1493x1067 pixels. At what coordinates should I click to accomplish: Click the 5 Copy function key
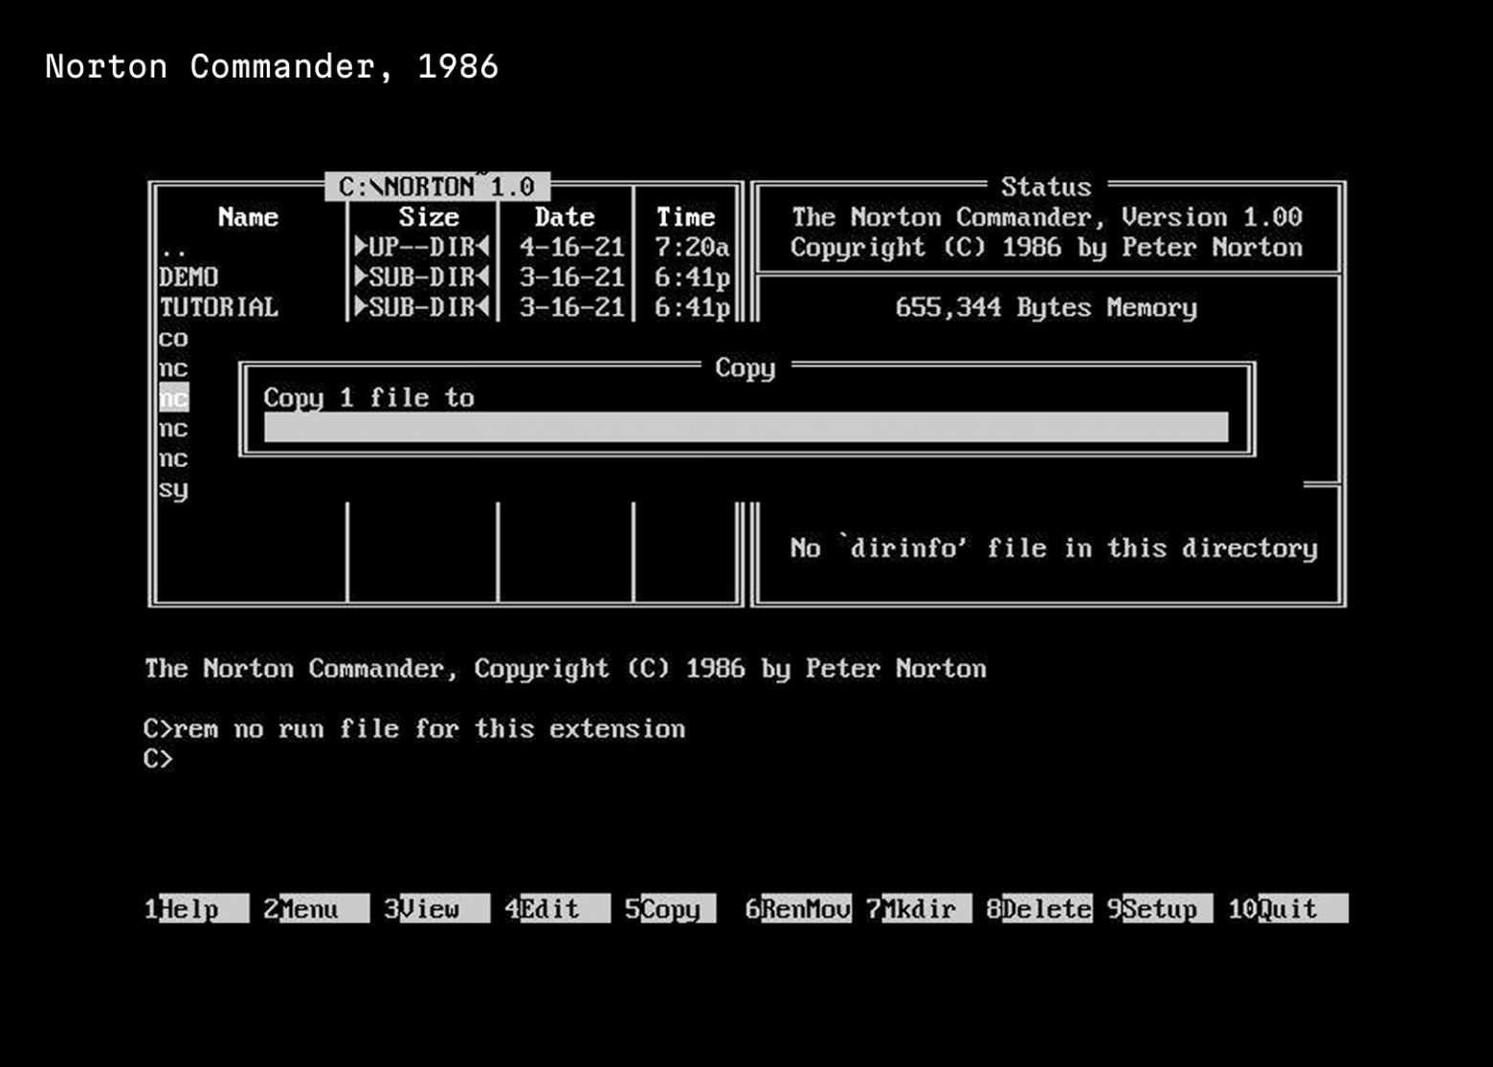point(670,908)
